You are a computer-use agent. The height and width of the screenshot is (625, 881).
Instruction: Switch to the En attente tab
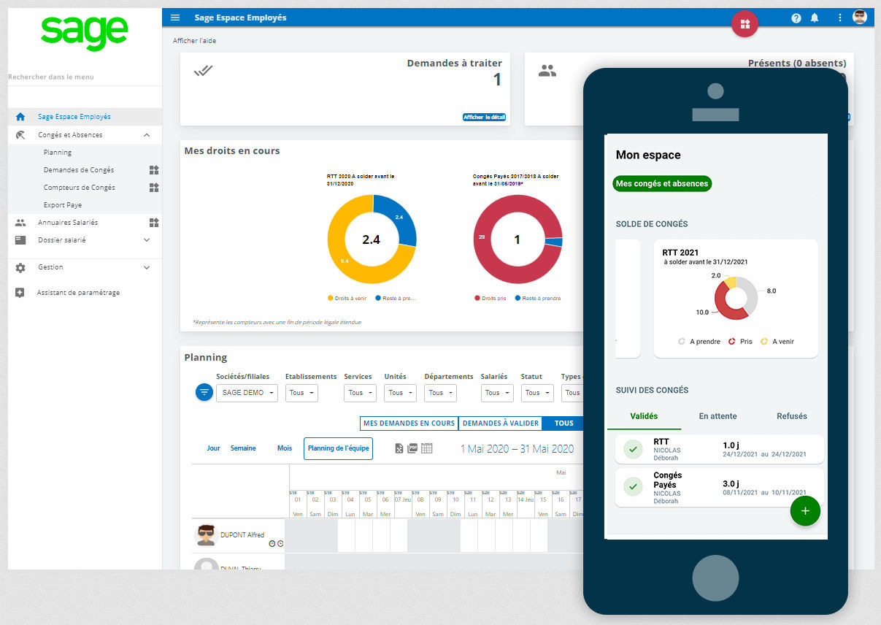pyautogui.click(x=718, y=415)
